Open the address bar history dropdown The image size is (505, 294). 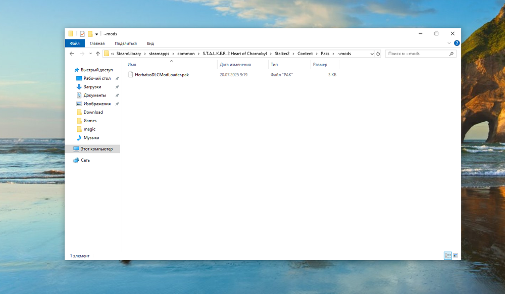point(372,54)
